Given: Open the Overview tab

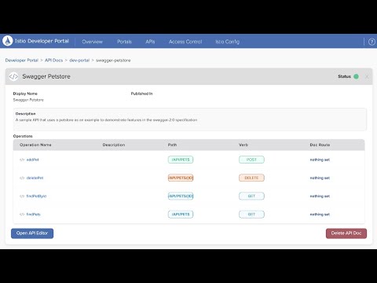Looking at the screenshot, I should tap(93, 42).
